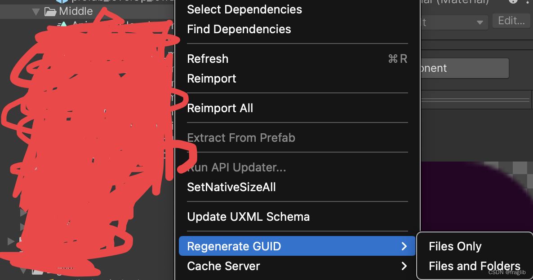This screenshot has height=280, width=533.
Task: Select Reimport All
Action: (220, 108)
